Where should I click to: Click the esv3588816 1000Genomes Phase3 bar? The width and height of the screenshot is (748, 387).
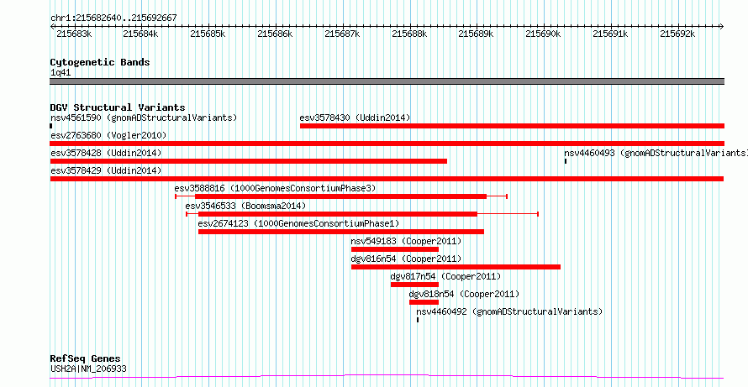pos(340,196)
